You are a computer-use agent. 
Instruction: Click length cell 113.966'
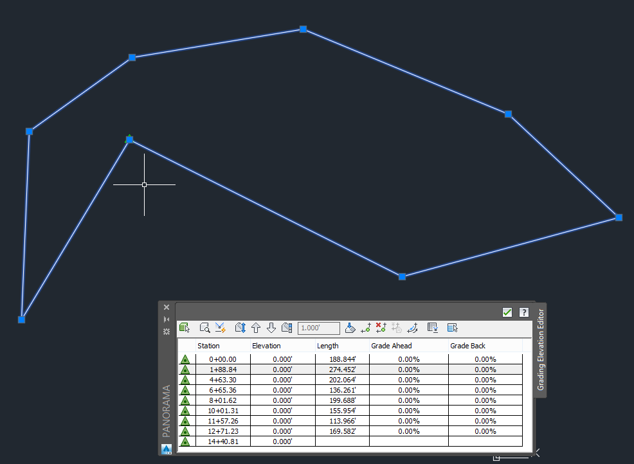pyautogui.click(x=342, y=421)
